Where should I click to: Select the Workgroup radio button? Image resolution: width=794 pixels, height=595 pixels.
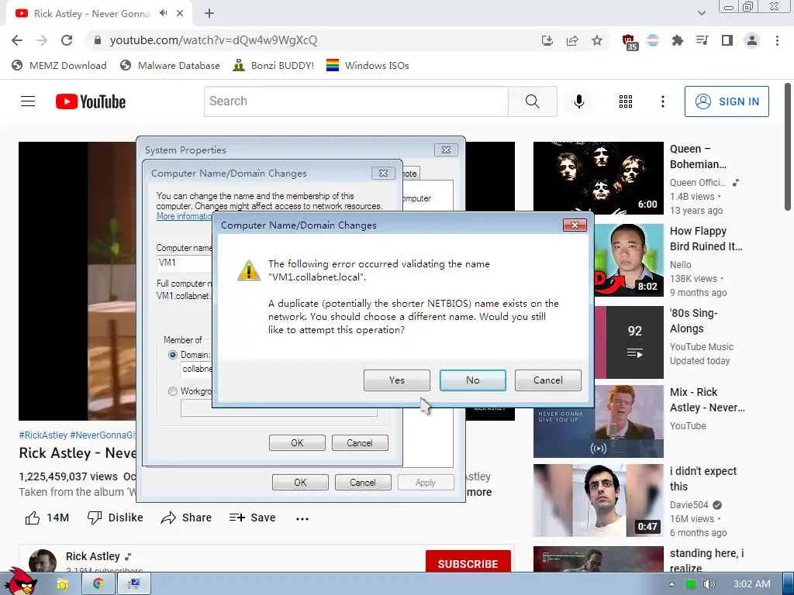173,391
